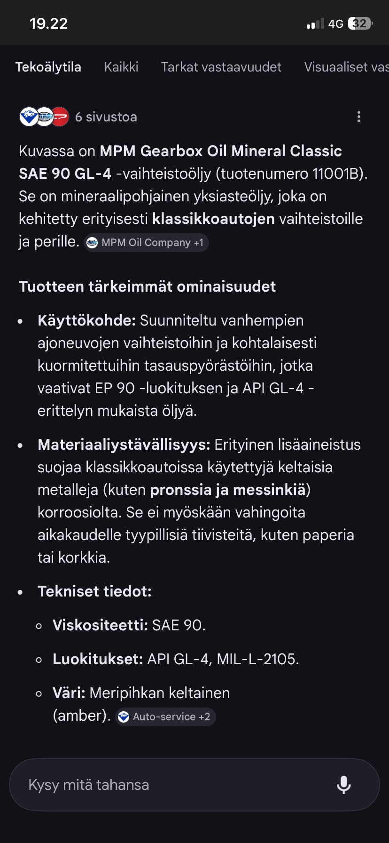Tap the microphone icon in the search bar
This screenshot has width=389, height=843.
pos(344,784)
